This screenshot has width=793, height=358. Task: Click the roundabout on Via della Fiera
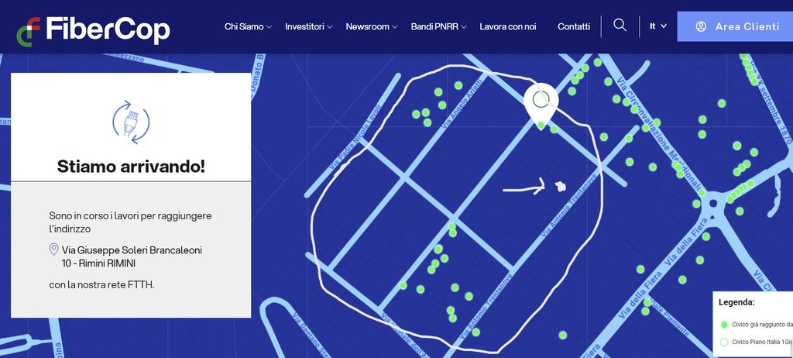(x=713, y=205)
